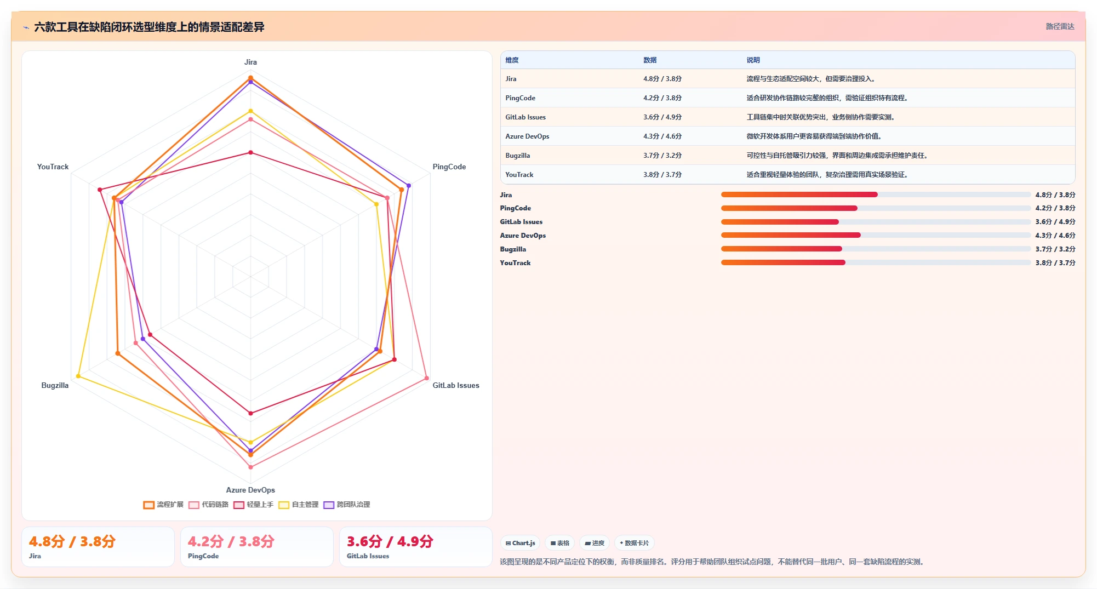Screen dimensions: 1097x589
Task: Click the table cell 4.3分 / 4.6分
Action: point(662,136)
